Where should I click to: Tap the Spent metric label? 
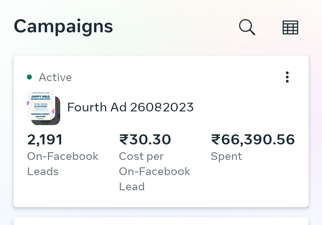pos(226,157)
